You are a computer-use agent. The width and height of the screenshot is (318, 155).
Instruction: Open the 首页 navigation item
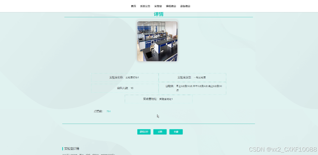coord(134,6)
